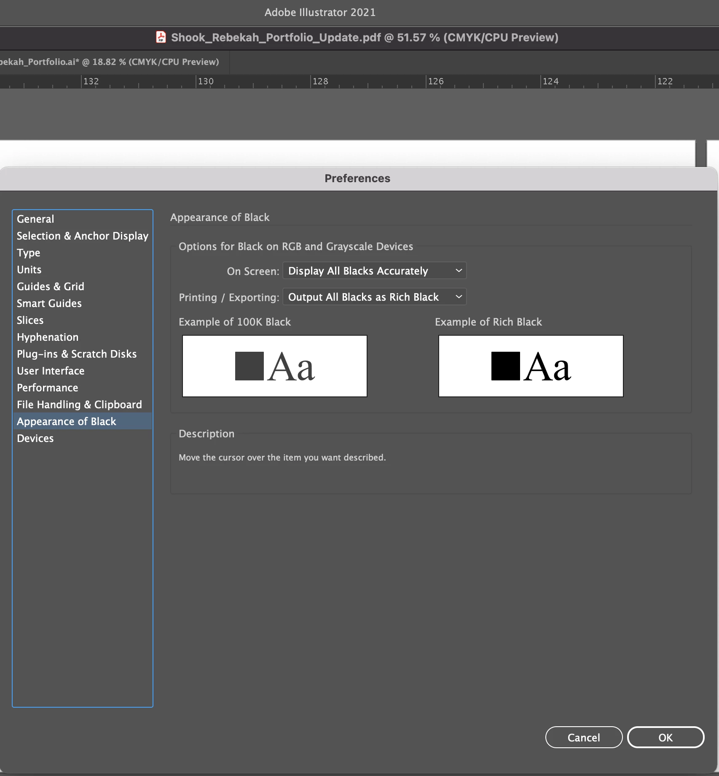
Task: Click Cancel to discard preference changes
Action: [x=584, y=737]
